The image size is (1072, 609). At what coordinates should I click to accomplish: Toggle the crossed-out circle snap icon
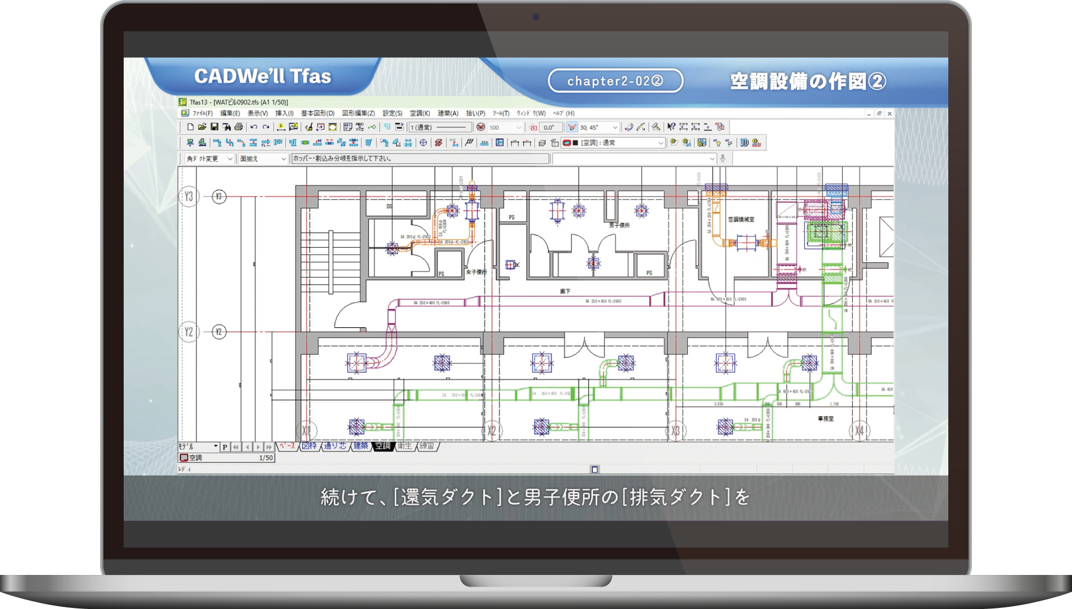(480, 127)
